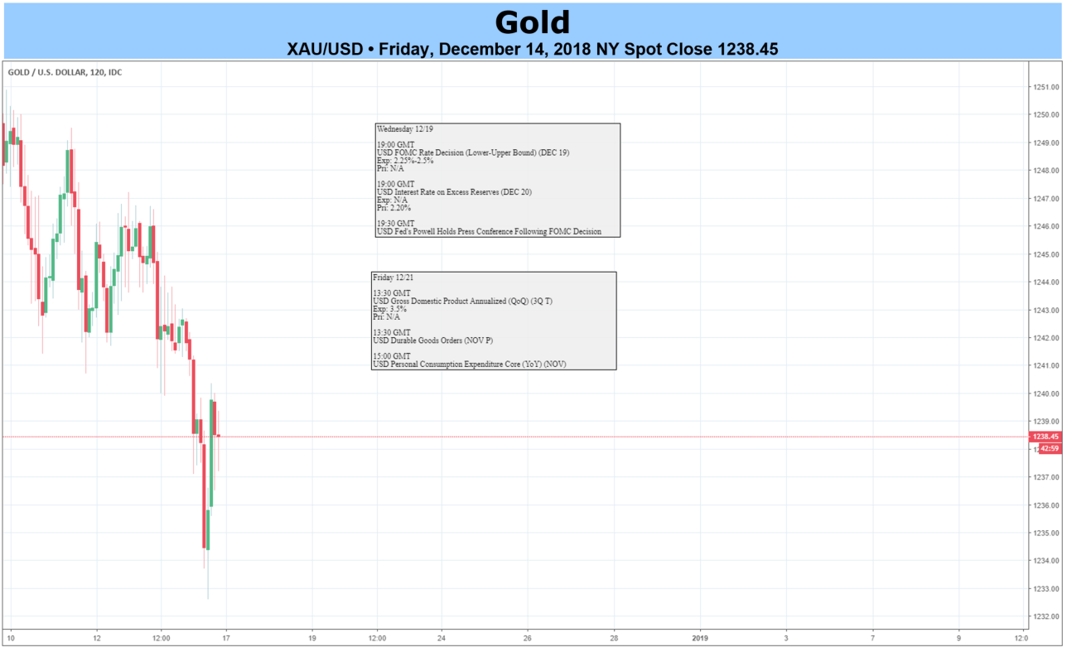Click the 1248.00 price axis label
This screenshot has height=652, width=1067.
point(1045,171)
